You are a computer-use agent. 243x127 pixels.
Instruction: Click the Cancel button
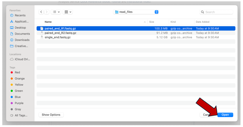pyautogui.click(x=207, y=115)
